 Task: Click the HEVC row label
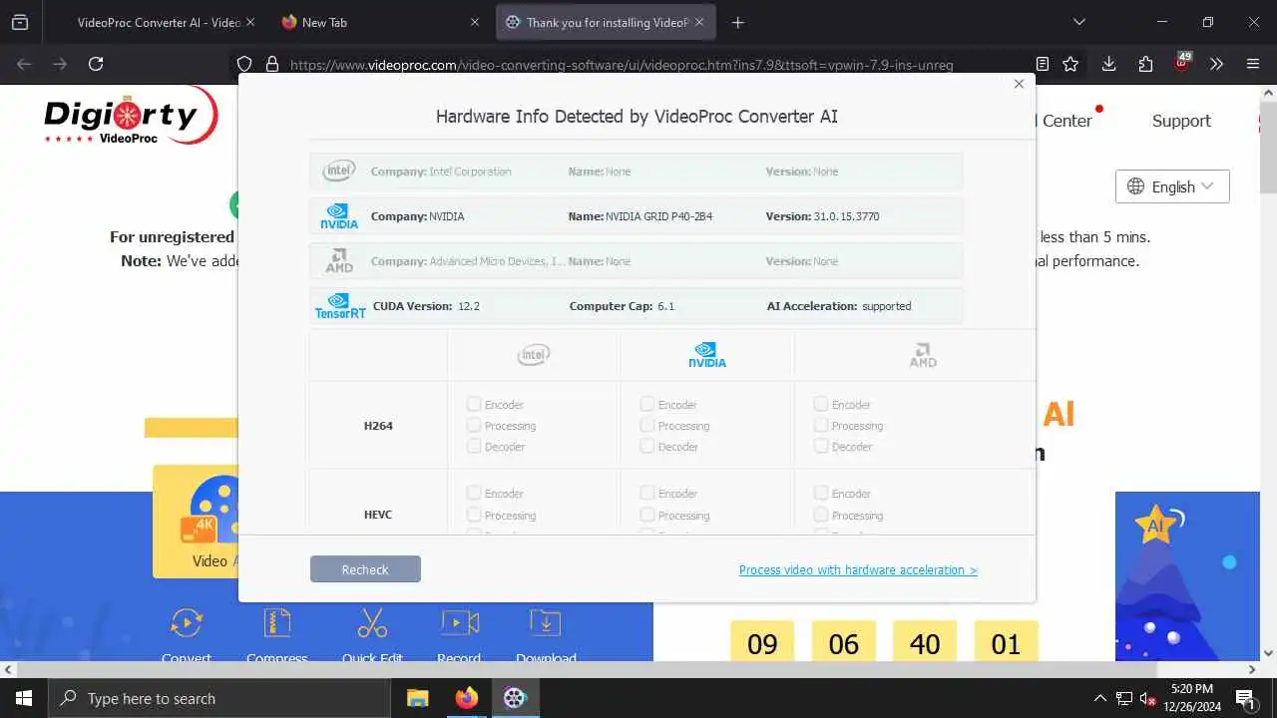click(378, 515)
